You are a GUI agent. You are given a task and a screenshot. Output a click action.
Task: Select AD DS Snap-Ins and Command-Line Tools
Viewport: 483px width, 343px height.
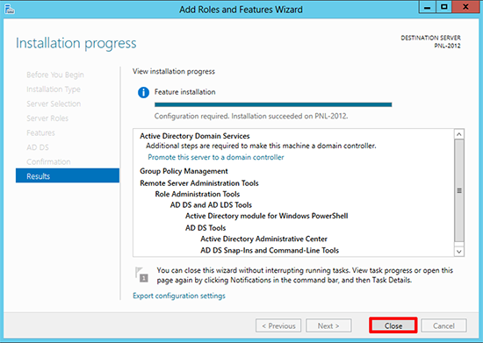pos(270,250)
